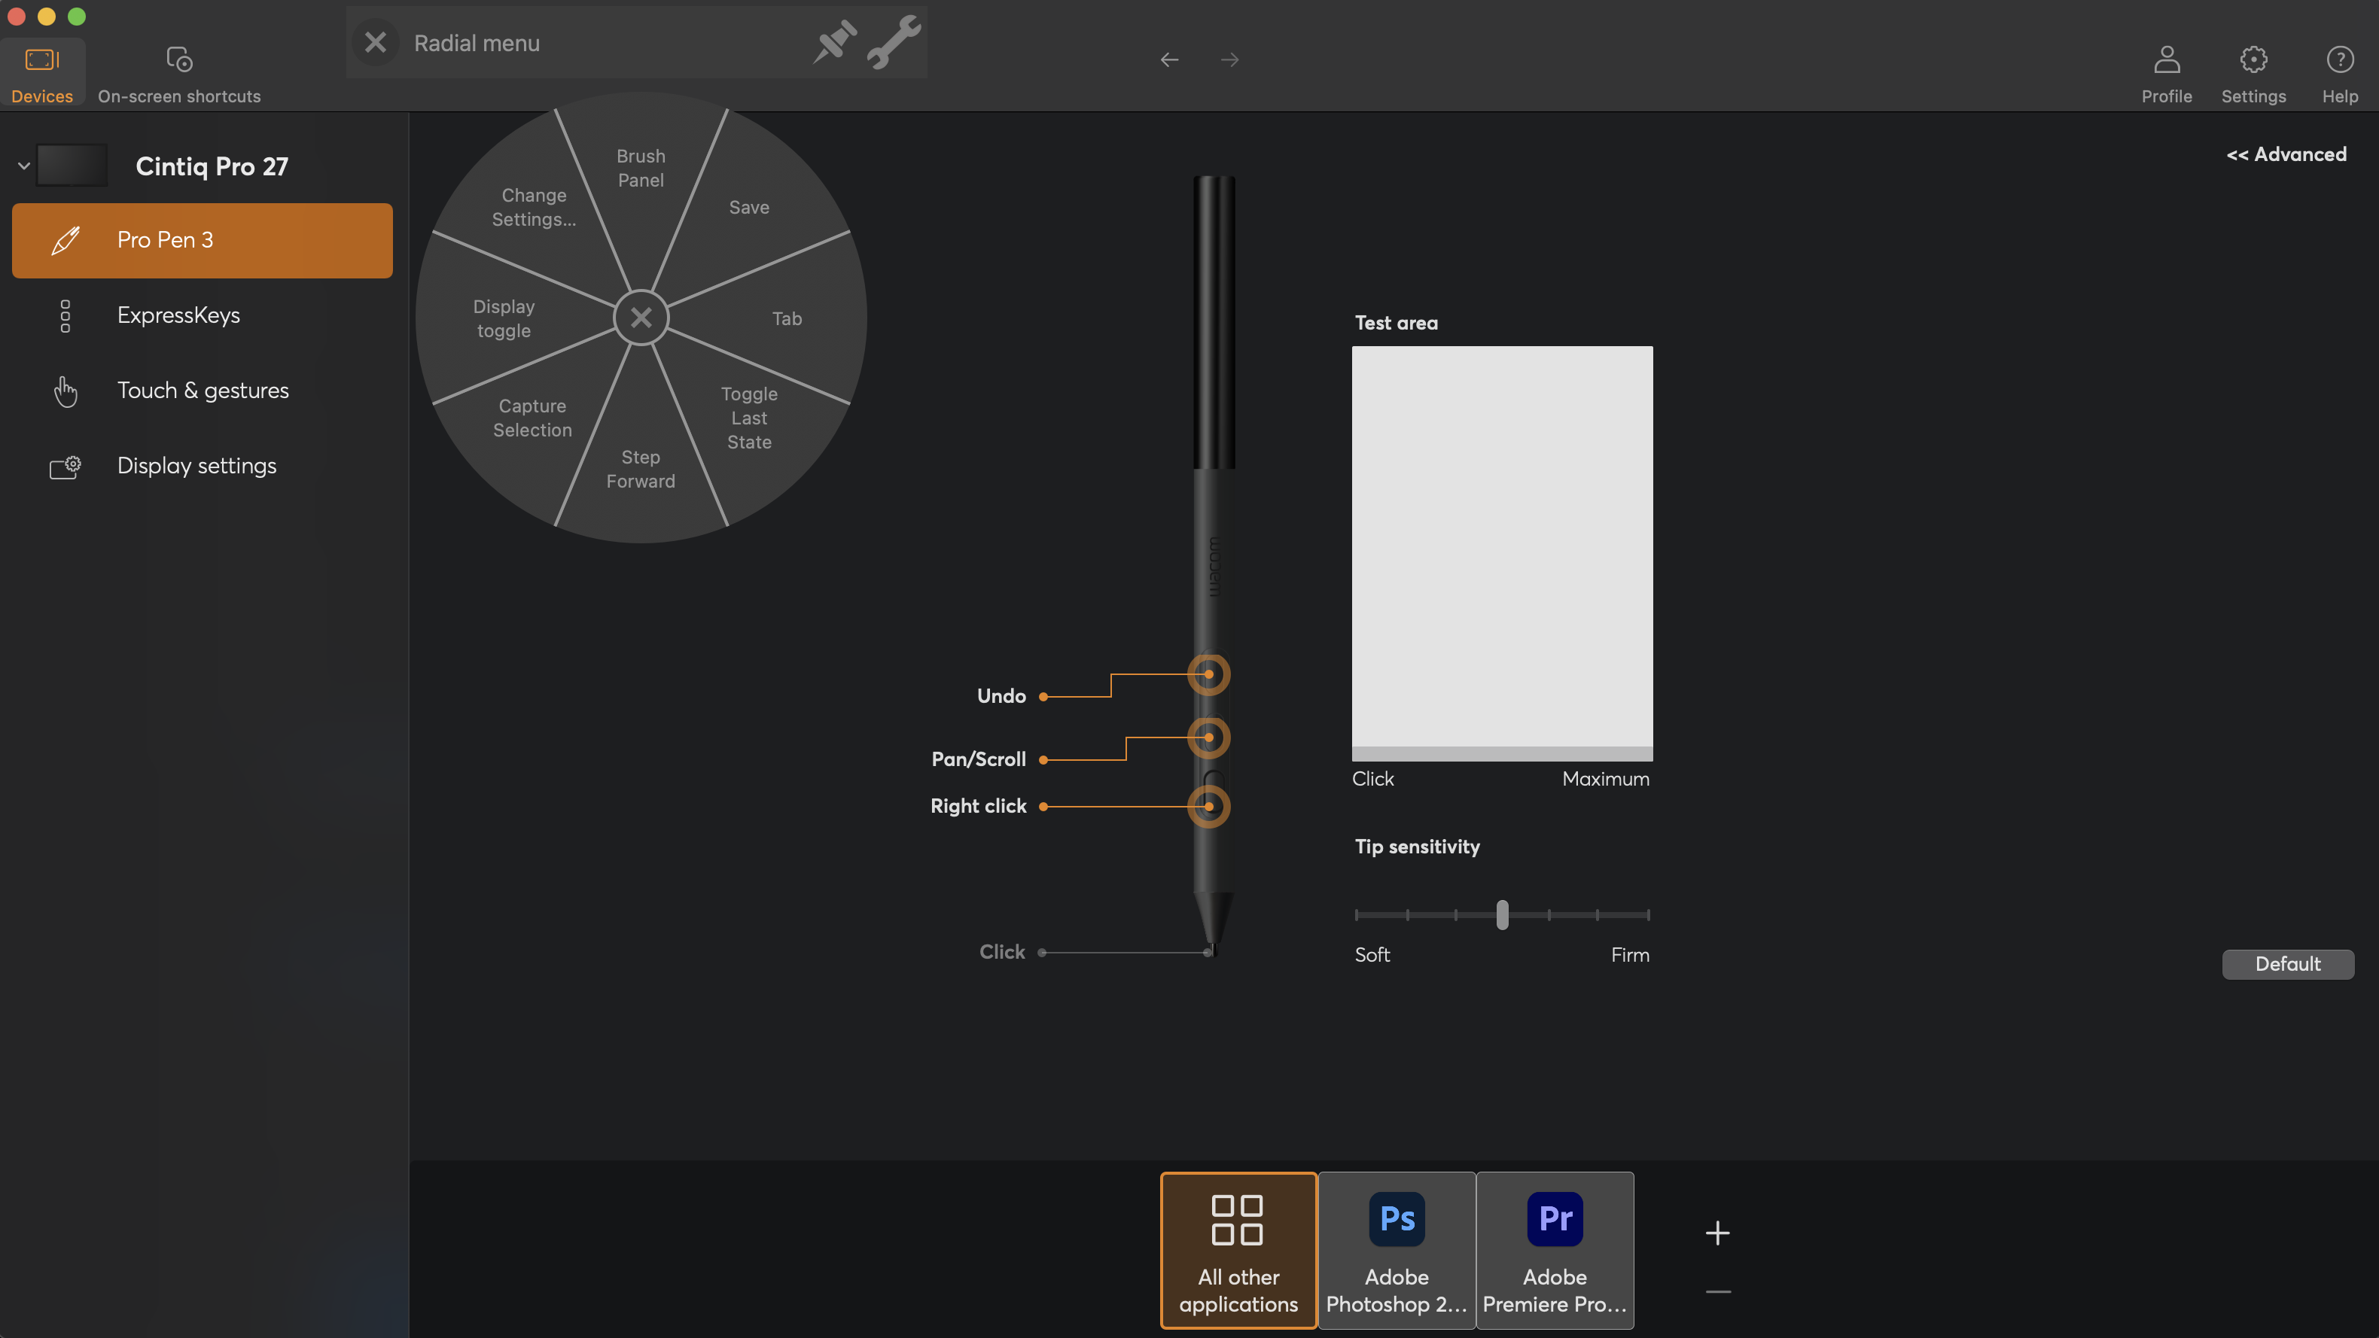
Task: Open the Radial menu wrench settings
Action: (x=893, y=41)
